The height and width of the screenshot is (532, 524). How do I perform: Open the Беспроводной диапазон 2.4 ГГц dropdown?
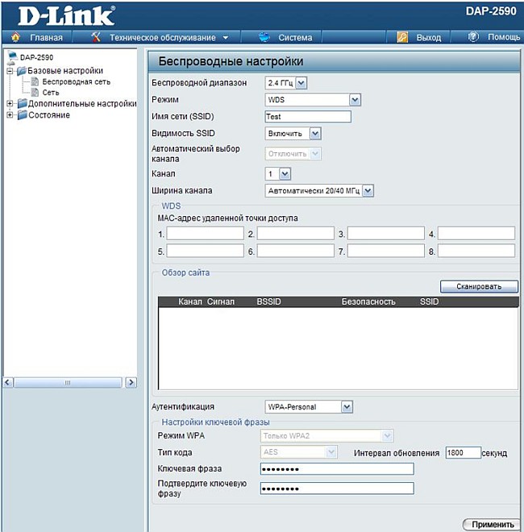click(286, 83)
